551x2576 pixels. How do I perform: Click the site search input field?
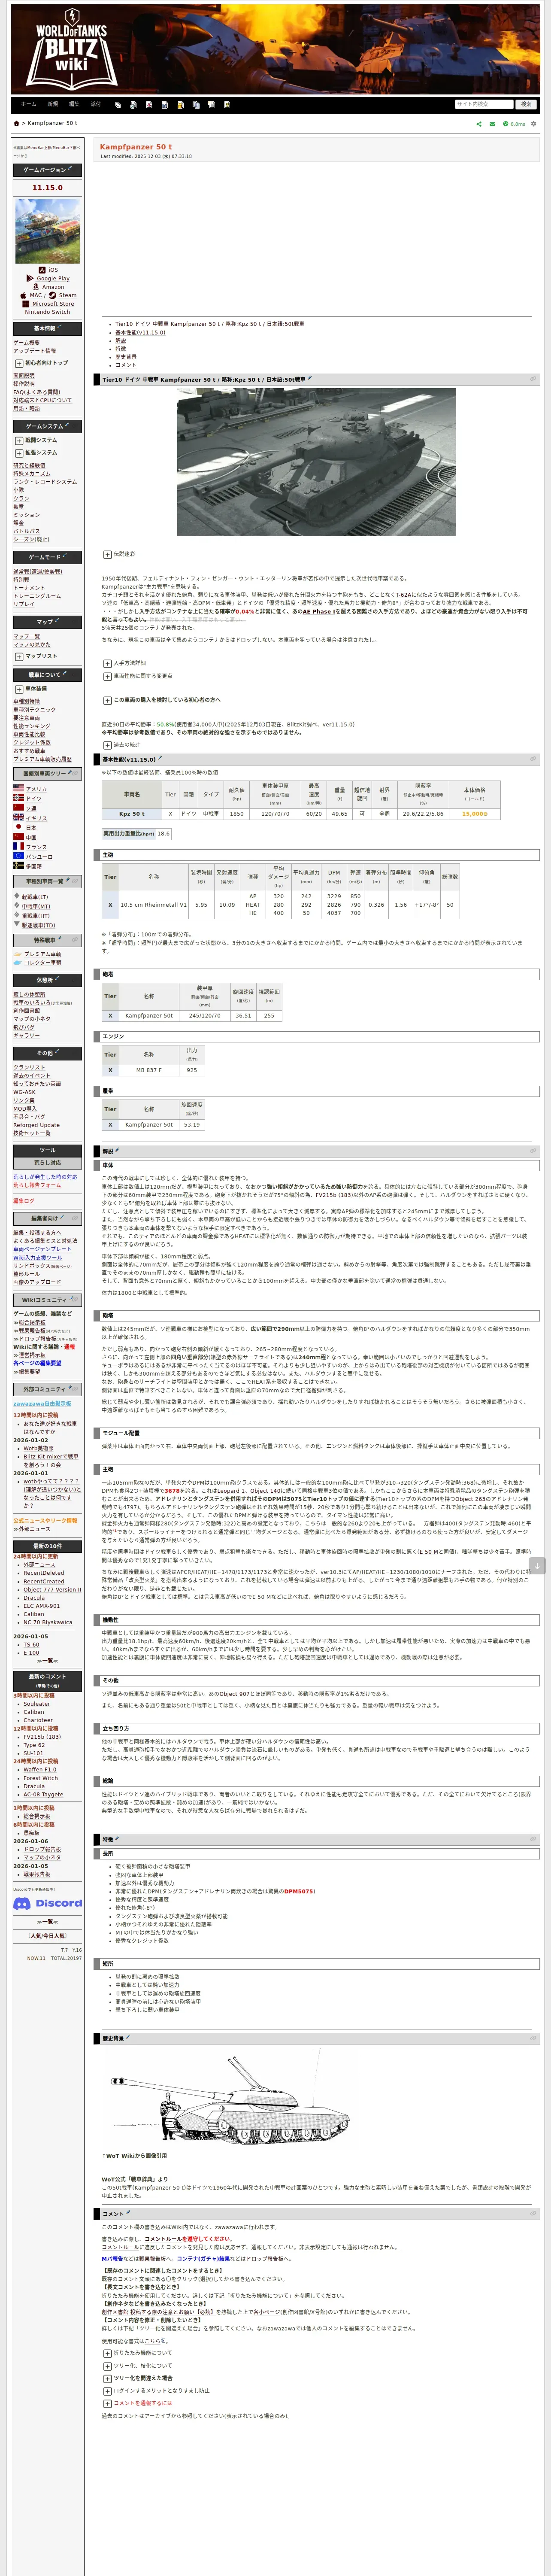point(484,104)
